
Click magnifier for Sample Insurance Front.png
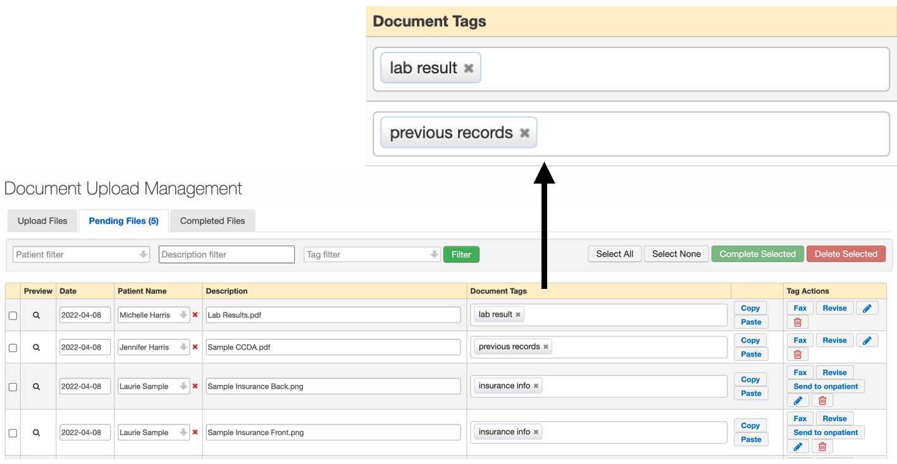point(37,432)
